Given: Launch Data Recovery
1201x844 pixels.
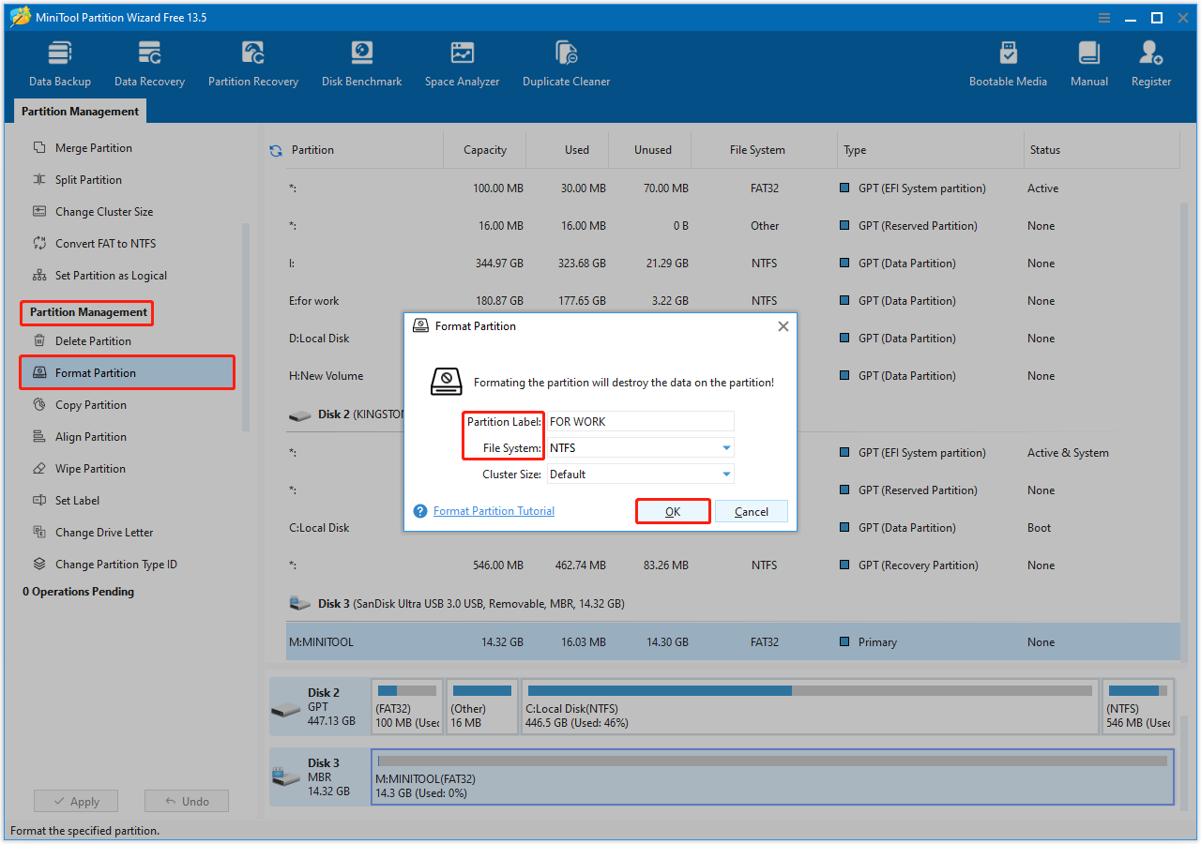Looking at the screenshot, I should [x=149, y=61].
